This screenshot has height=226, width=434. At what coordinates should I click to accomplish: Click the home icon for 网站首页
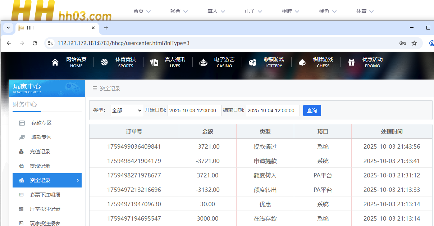55,63
